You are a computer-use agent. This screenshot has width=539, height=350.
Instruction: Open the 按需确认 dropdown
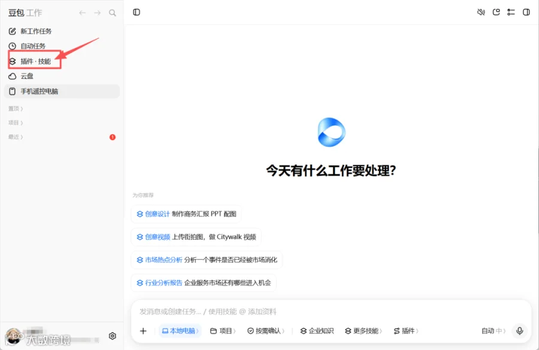pyautogui.click(x=266, y=331)
